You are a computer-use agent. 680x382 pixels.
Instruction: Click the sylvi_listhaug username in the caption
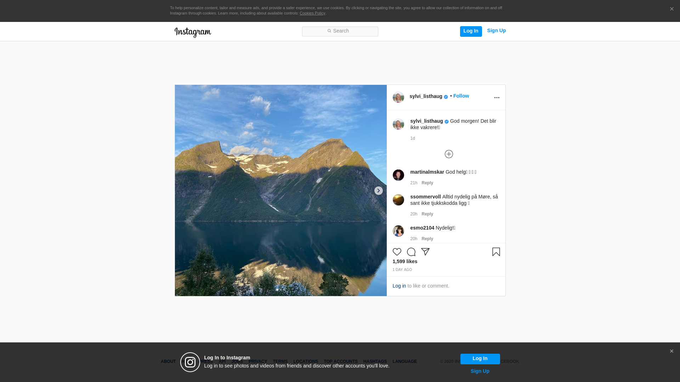[x=426, y=121]
